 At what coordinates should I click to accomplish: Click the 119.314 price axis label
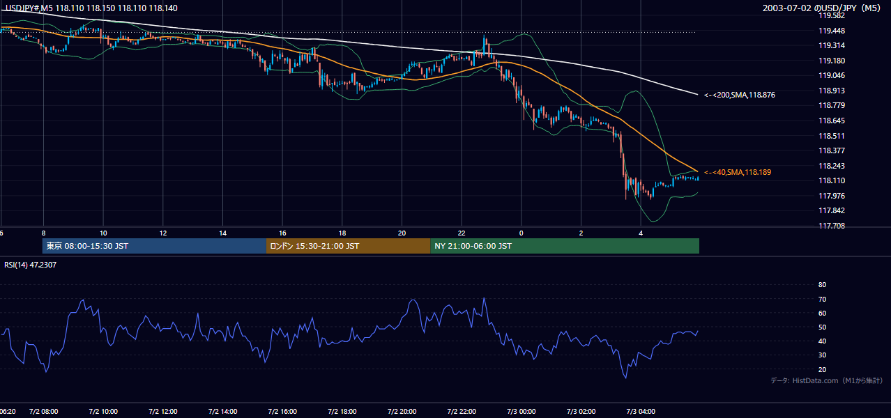pos(832,45)
